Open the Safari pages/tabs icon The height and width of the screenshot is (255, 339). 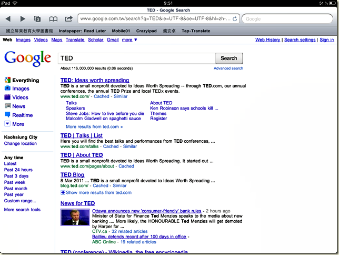point(37,19)
